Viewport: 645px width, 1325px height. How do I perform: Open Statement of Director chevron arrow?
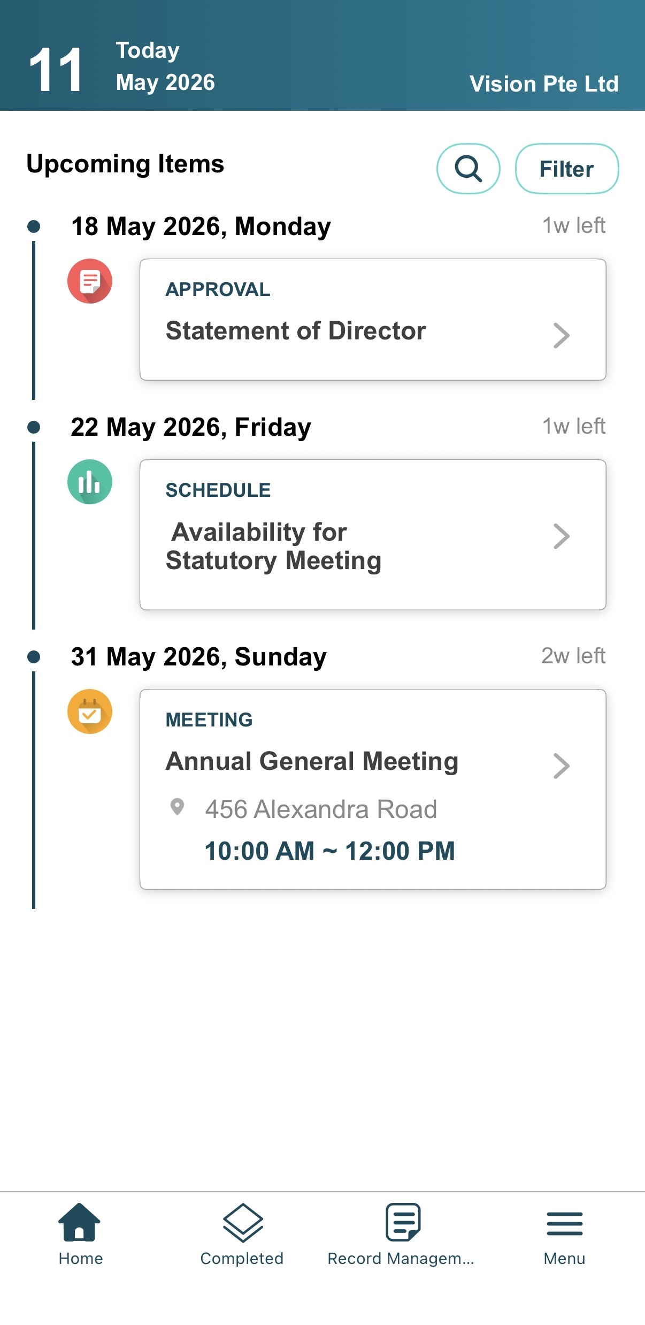click(561, 336)
